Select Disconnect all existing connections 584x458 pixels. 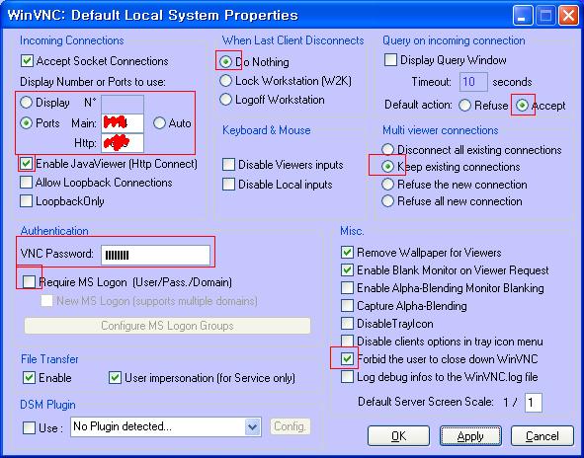pos(387,150)
